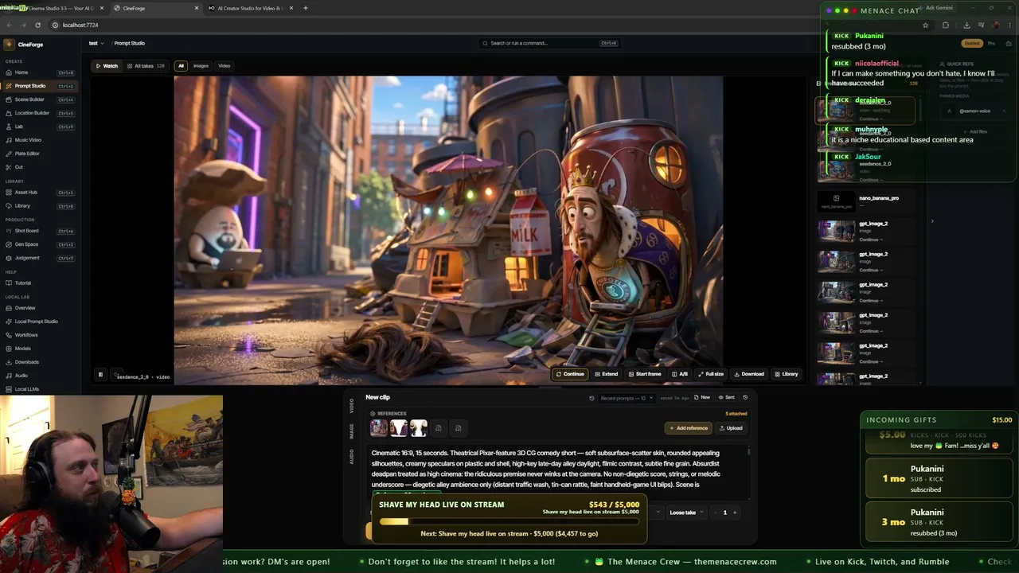Open the Judgement page
This screenshot has height=573, width=1019.
click(40, 258)
